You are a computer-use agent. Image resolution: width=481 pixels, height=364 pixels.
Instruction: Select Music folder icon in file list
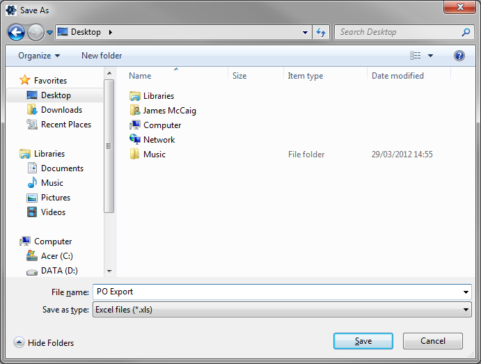[x=134, y=155]
